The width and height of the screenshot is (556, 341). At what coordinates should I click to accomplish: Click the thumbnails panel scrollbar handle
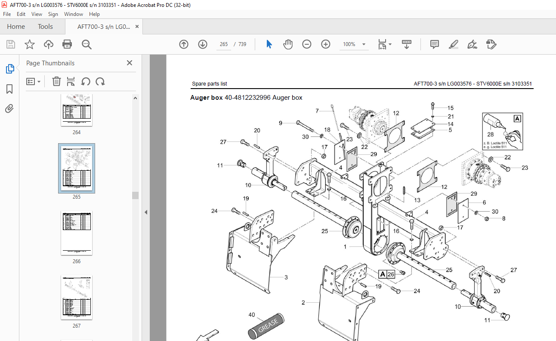[136, 195]
